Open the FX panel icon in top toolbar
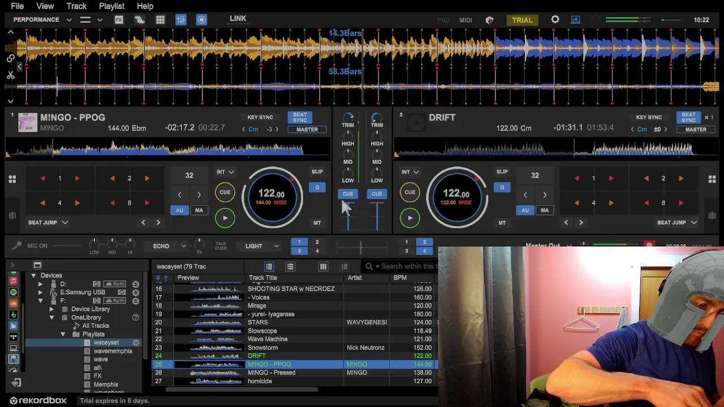 coord(119,20)
